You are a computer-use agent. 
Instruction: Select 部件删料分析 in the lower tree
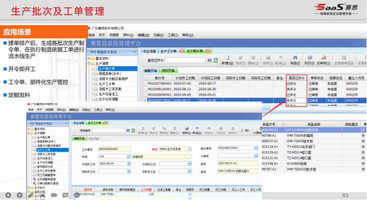[45, 166]
